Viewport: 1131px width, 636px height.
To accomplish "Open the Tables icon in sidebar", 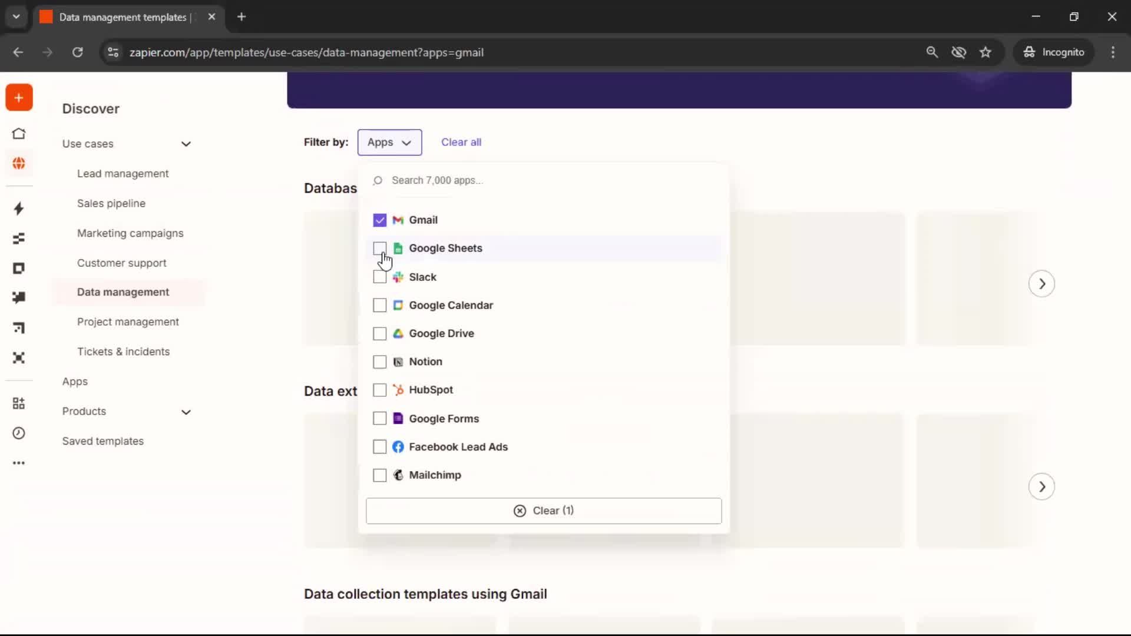I will click(19, 238).
